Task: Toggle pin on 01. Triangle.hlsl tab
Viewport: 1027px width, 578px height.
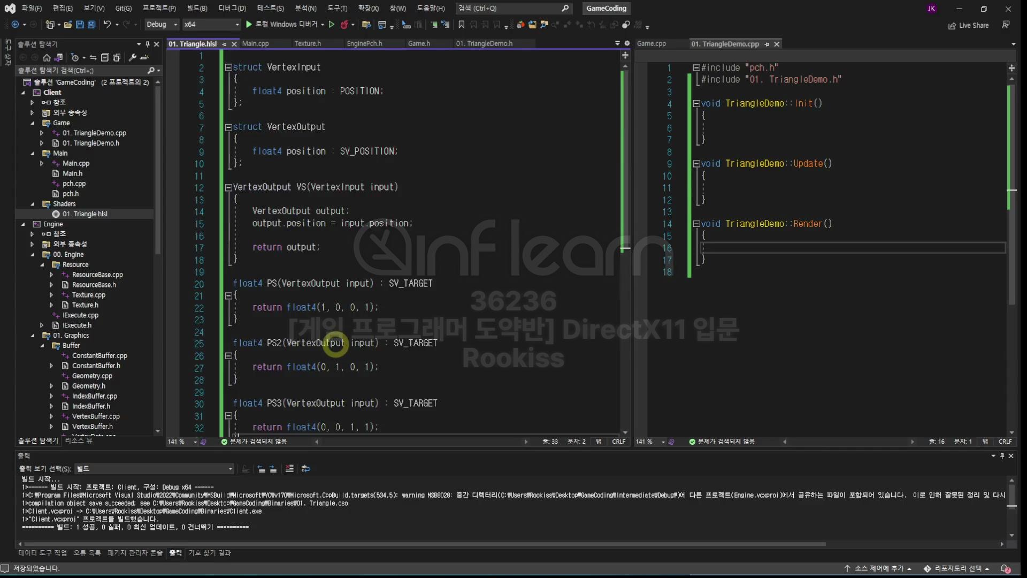Action: point(225,44)
